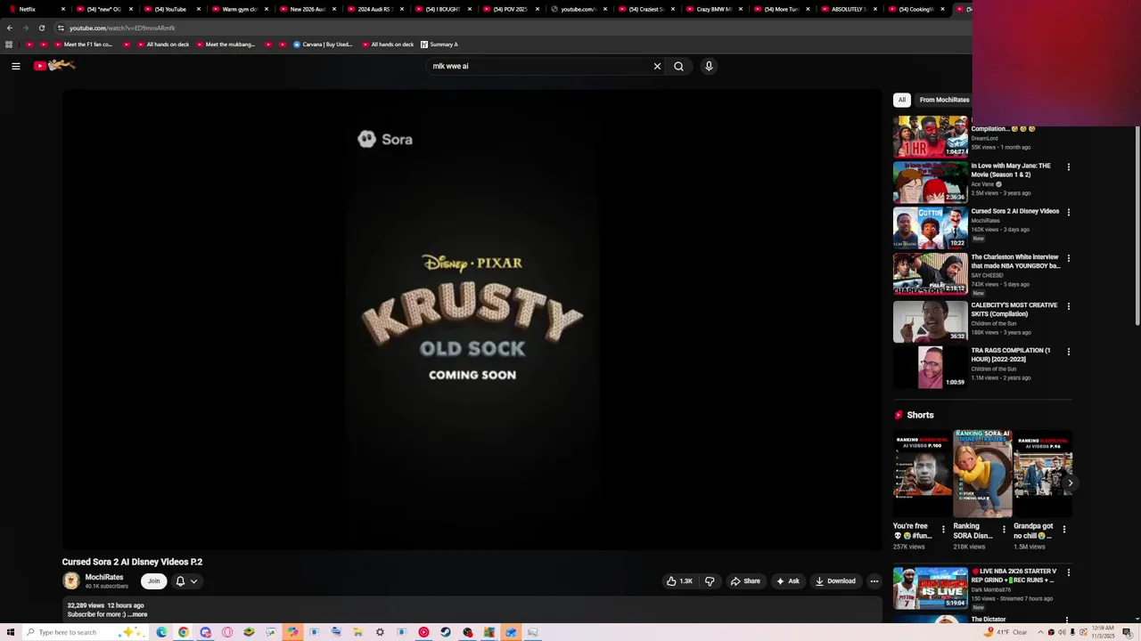Go back in browser history

10,28
